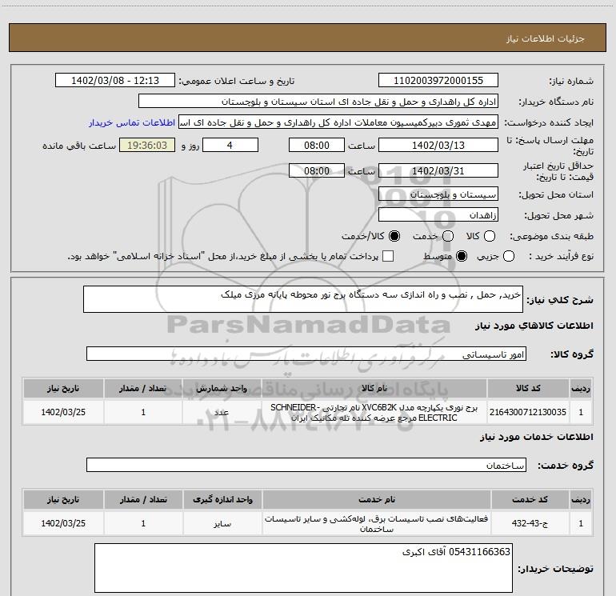
Task: Click the service row need date 1402/03/25
Action: point(63,523)
